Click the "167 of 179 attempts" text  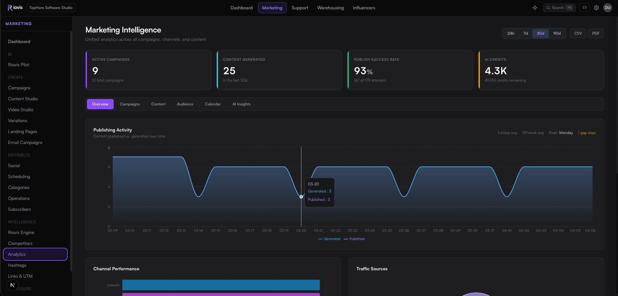pyautogui.click(x=370, y=80)
